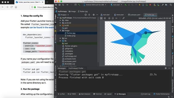
Task: Click the Project Structure toolbar icon
Action: tap(166, 5)
